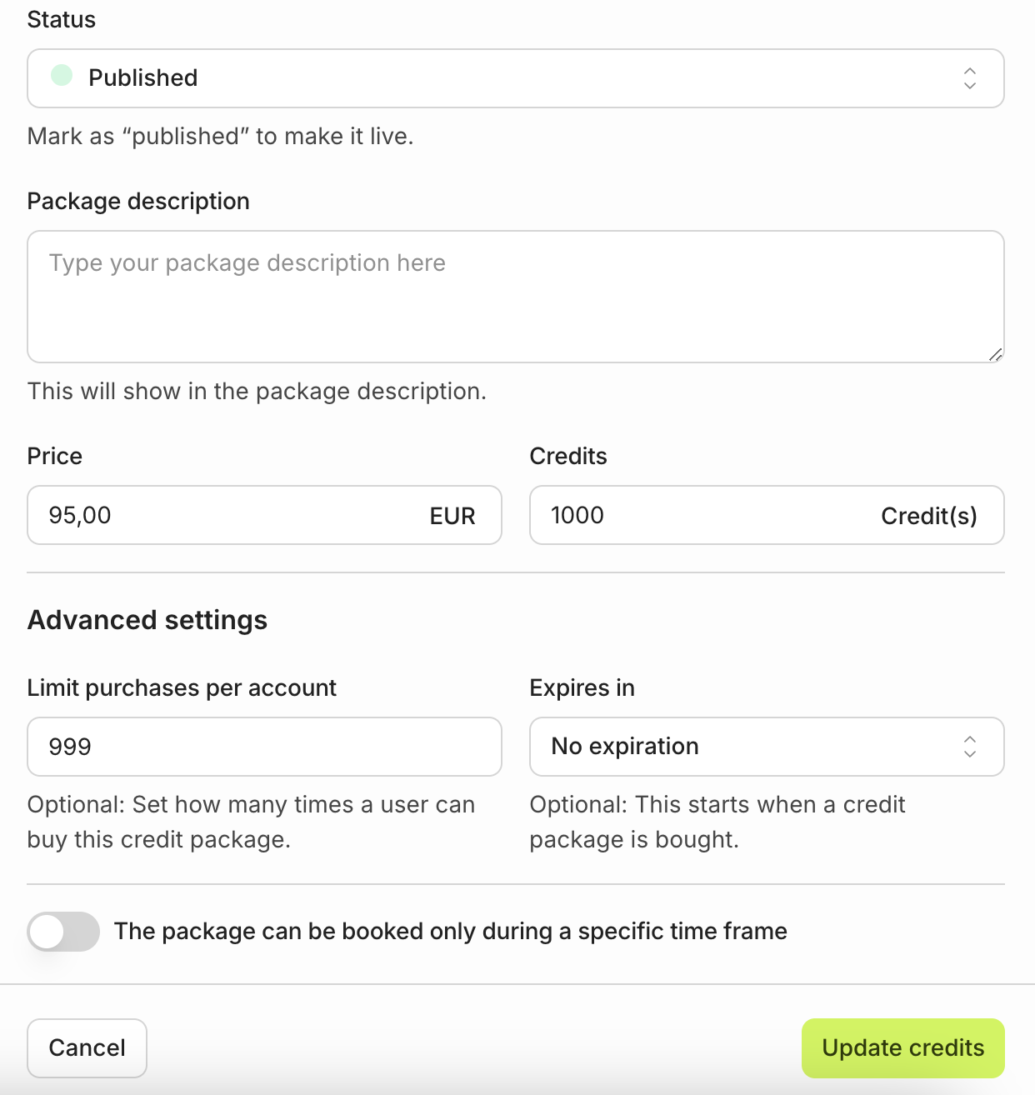Click the Expires in field label
1035x1095 pixels.
pyautogui.click(x=582, y=687)
